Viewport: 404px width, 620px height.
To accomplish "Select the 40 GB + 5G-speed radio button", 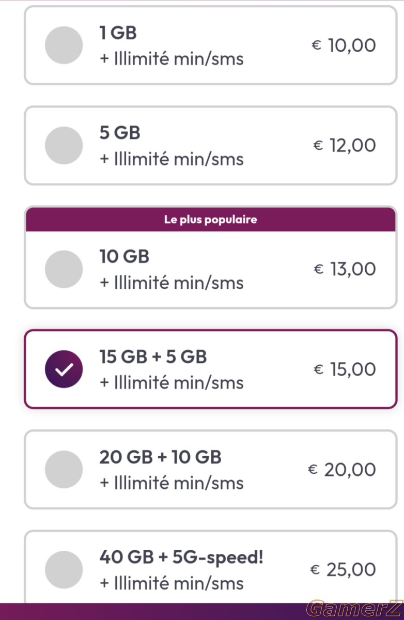I will coord(64,570).
